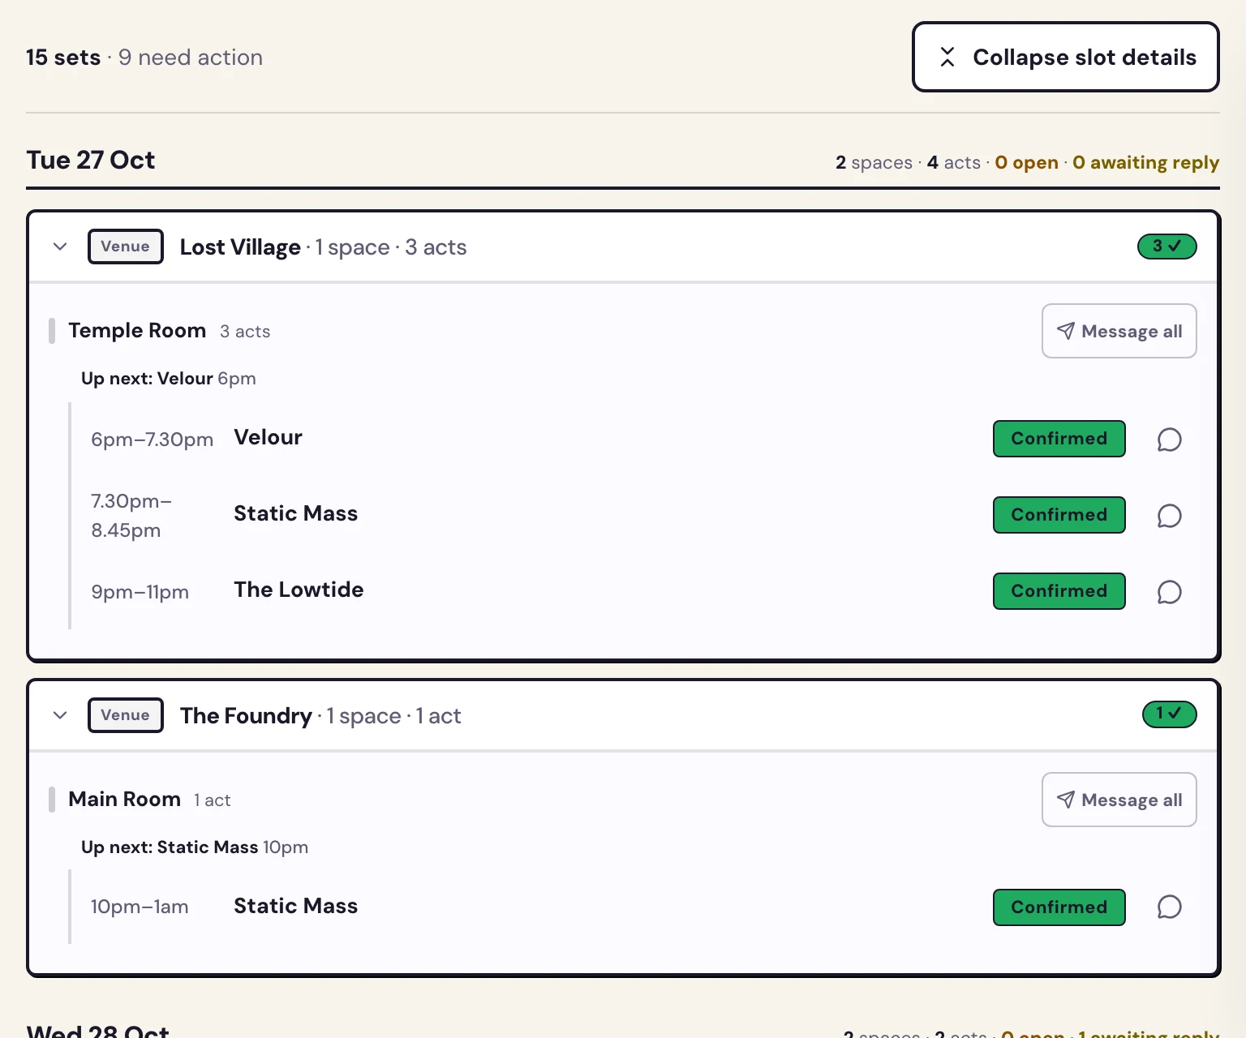1246x1038 pixels.
Task: Click Confirmed status for Static Mass 10pm
Action: pyautogui.click(x=1059, y=907)
